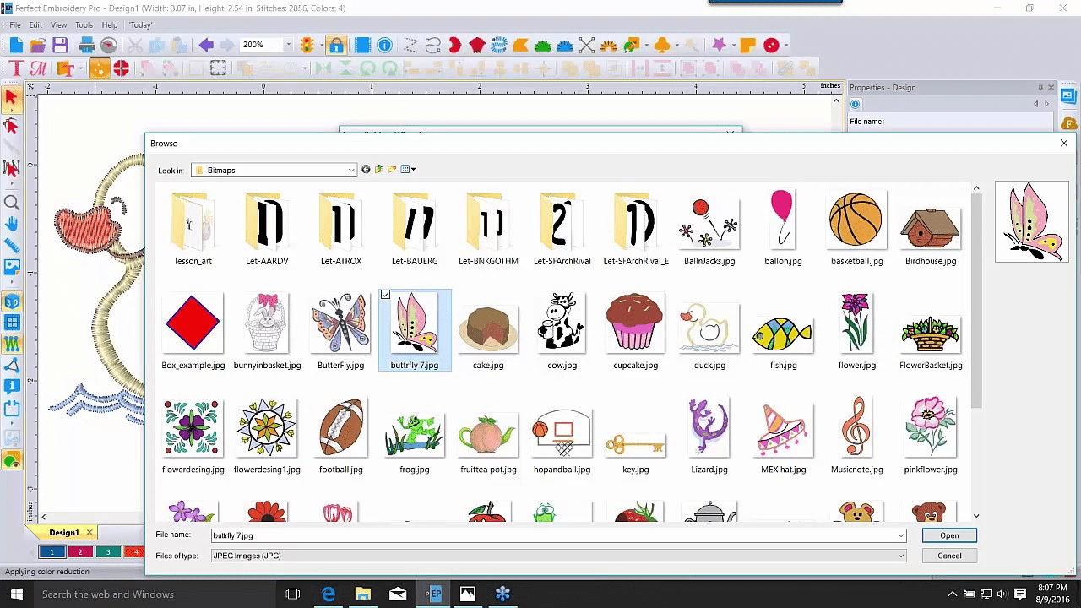Click the Open button to load the image
The width and height of the screenshot is (1081, 608).
click(948, 535)
